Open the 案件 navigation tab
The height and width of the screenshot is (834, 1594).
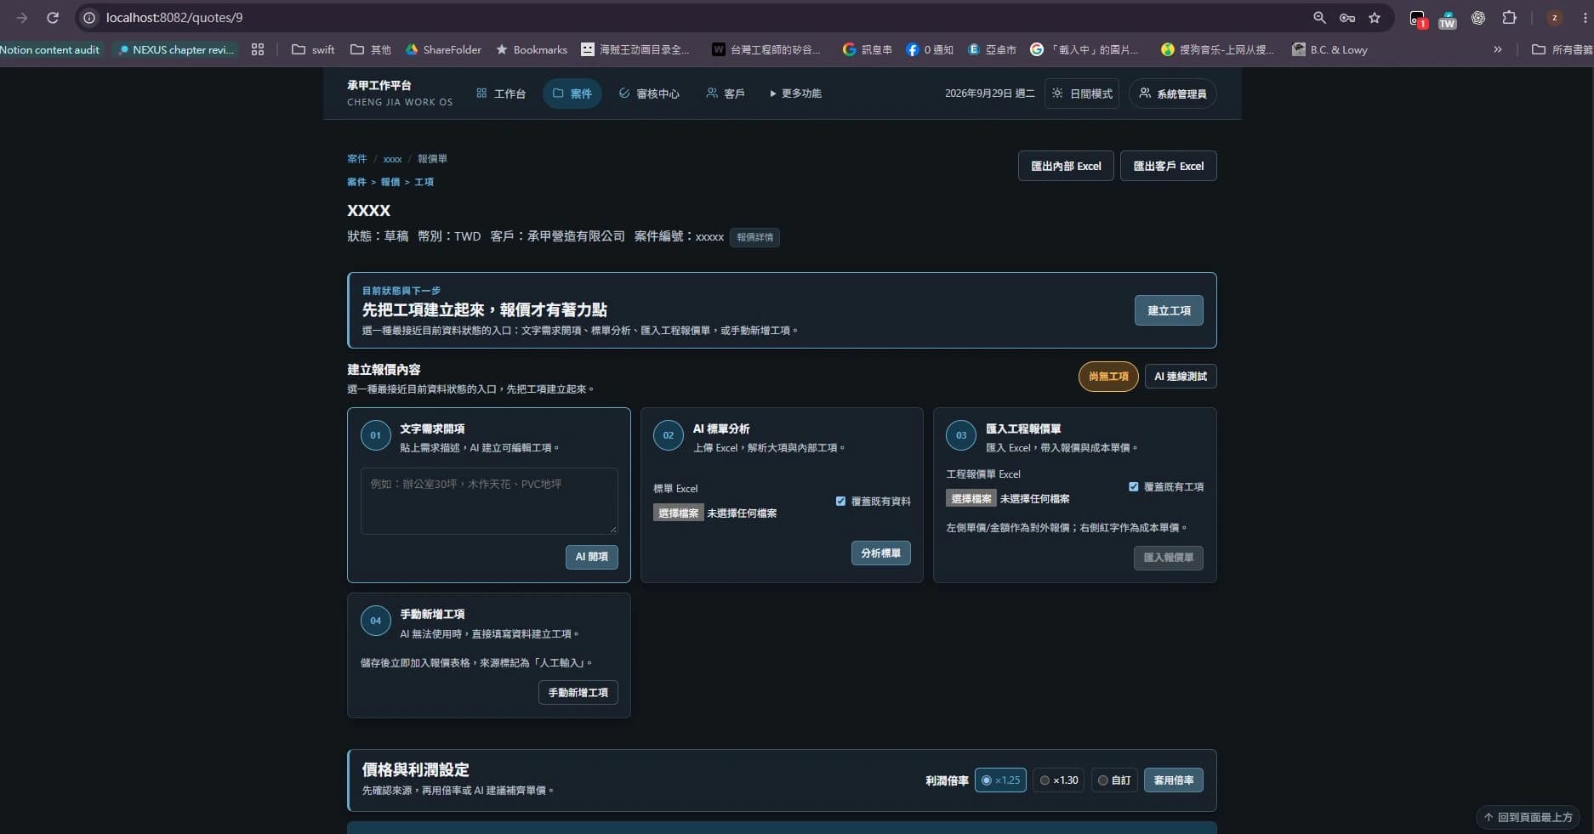[x=572, y=94]
